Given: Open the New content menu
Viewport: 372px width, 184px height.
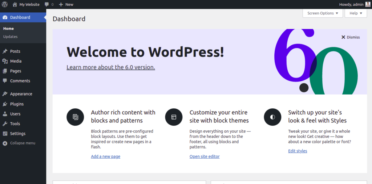Looking at the screenshot, I should (x=66, y=4).
